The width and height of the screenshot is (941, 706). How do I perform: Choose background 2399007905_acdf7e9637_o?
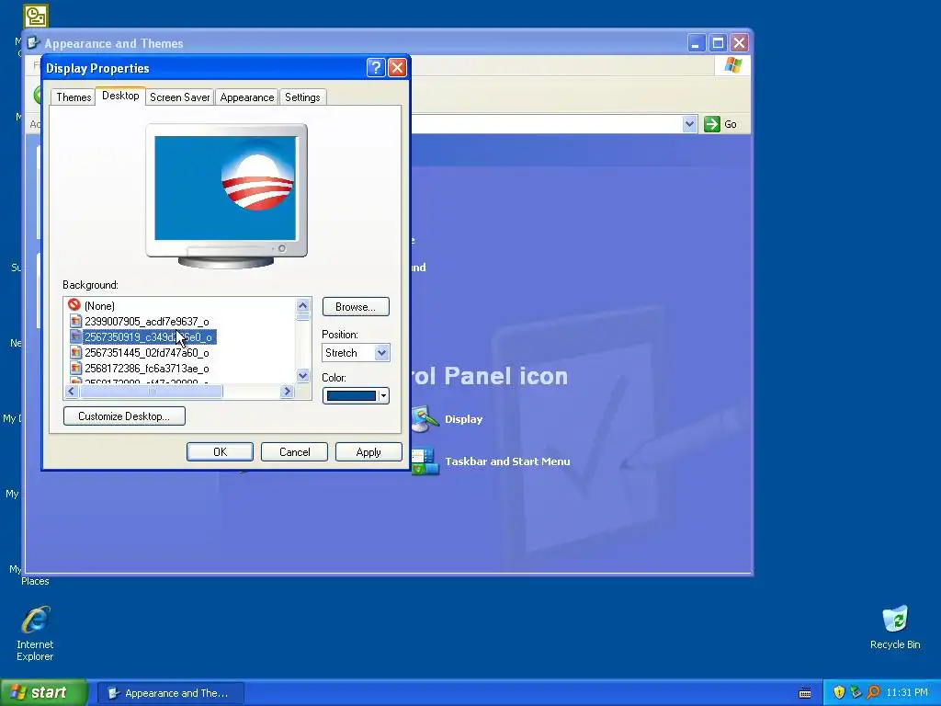146,321
